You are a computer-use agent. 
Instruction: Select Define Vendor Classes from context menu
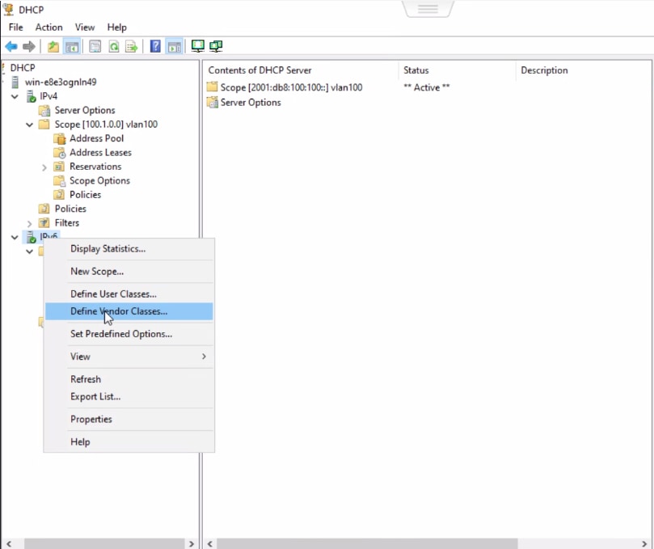[x=119, y=311]
